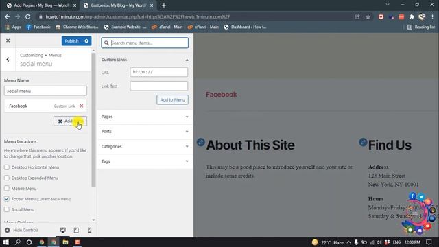Click the Add Items toggle button
439x247 pixels.
[x=70, y=121]
